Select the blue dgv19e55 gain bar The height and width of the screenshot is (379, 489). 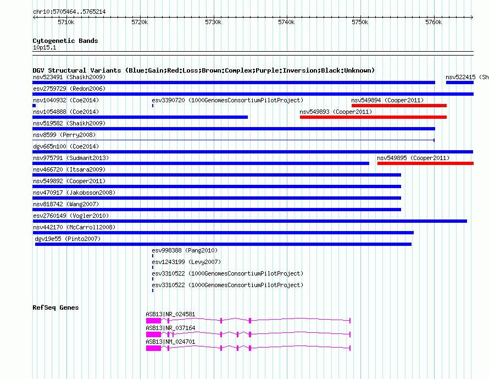223,244
